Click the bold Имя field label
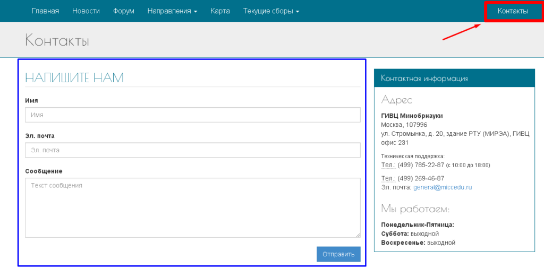Screen dimensions: 544x268 tap(31, 100)
